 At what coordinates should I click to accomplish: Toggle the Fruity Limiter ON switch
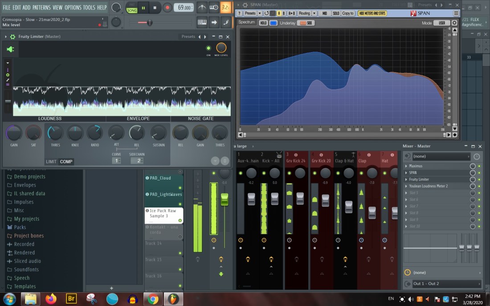pos(208,48)
